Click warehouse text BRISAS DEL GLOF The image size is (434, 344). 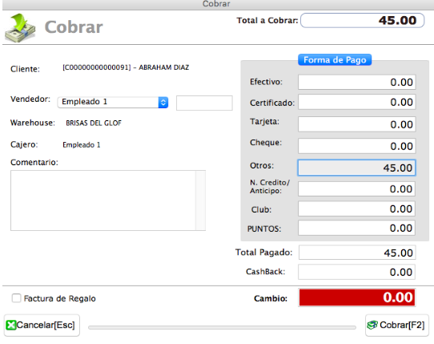click(x=94, y=123)
